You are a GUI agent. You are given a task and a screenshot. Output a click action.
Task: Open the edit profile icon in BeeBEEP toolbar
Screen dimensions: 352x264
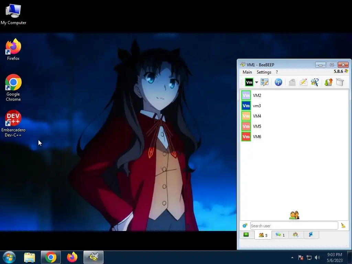pos(264,82)
